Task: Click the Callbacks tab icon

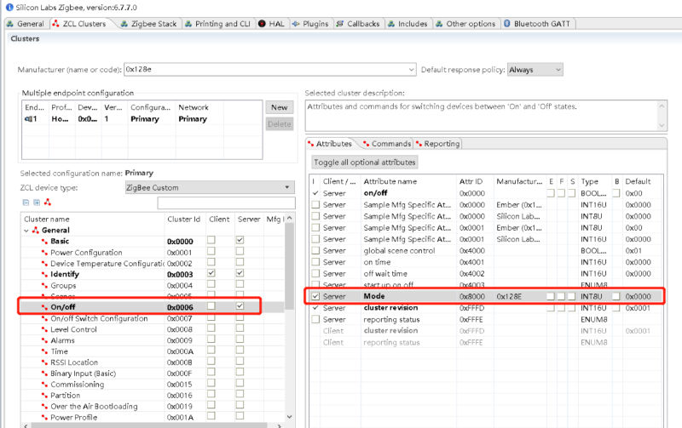Action: [x=339, y=24]
